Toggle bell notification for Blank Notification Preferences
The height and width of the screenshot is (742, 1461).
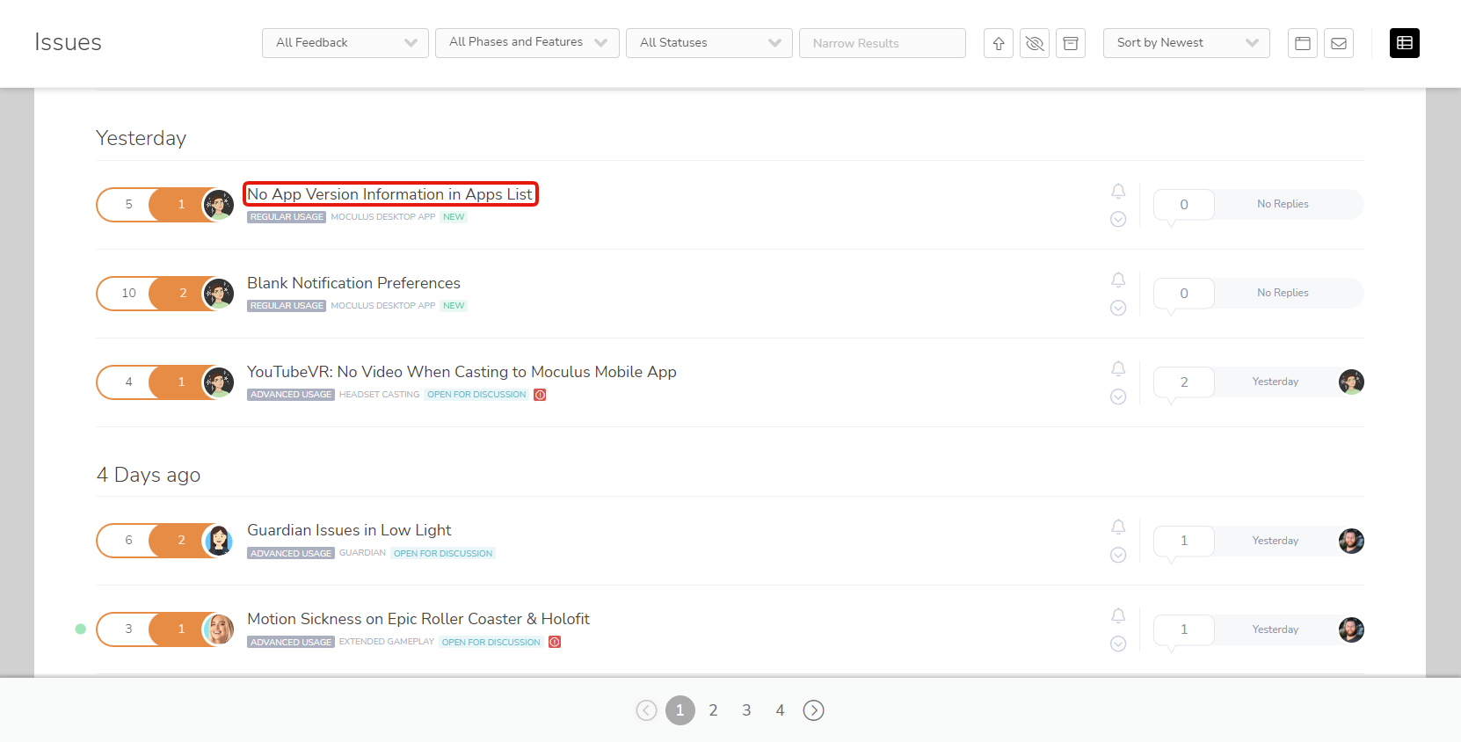click(x=1118, y=280)
